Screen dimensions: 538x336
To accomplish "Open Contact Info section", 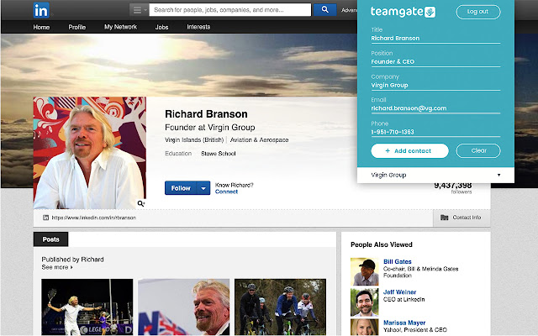I will click(462, 218).
